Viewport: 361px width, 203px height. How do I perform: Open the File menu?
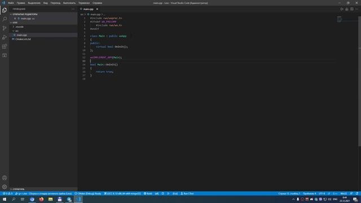pyautogui.click(x=11, y=3)
